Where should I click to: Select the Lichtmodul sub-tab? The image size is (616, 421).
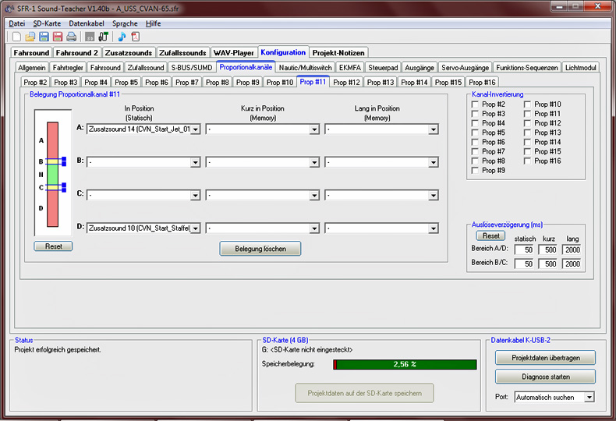click(x=581, y=68)
